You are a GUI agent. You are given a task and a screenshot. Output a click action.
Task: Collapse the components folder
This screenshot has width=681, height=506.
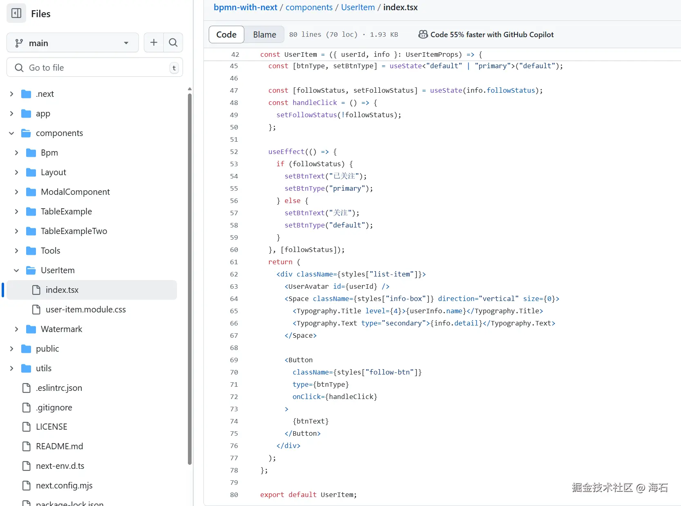click(x=11, y=133)
